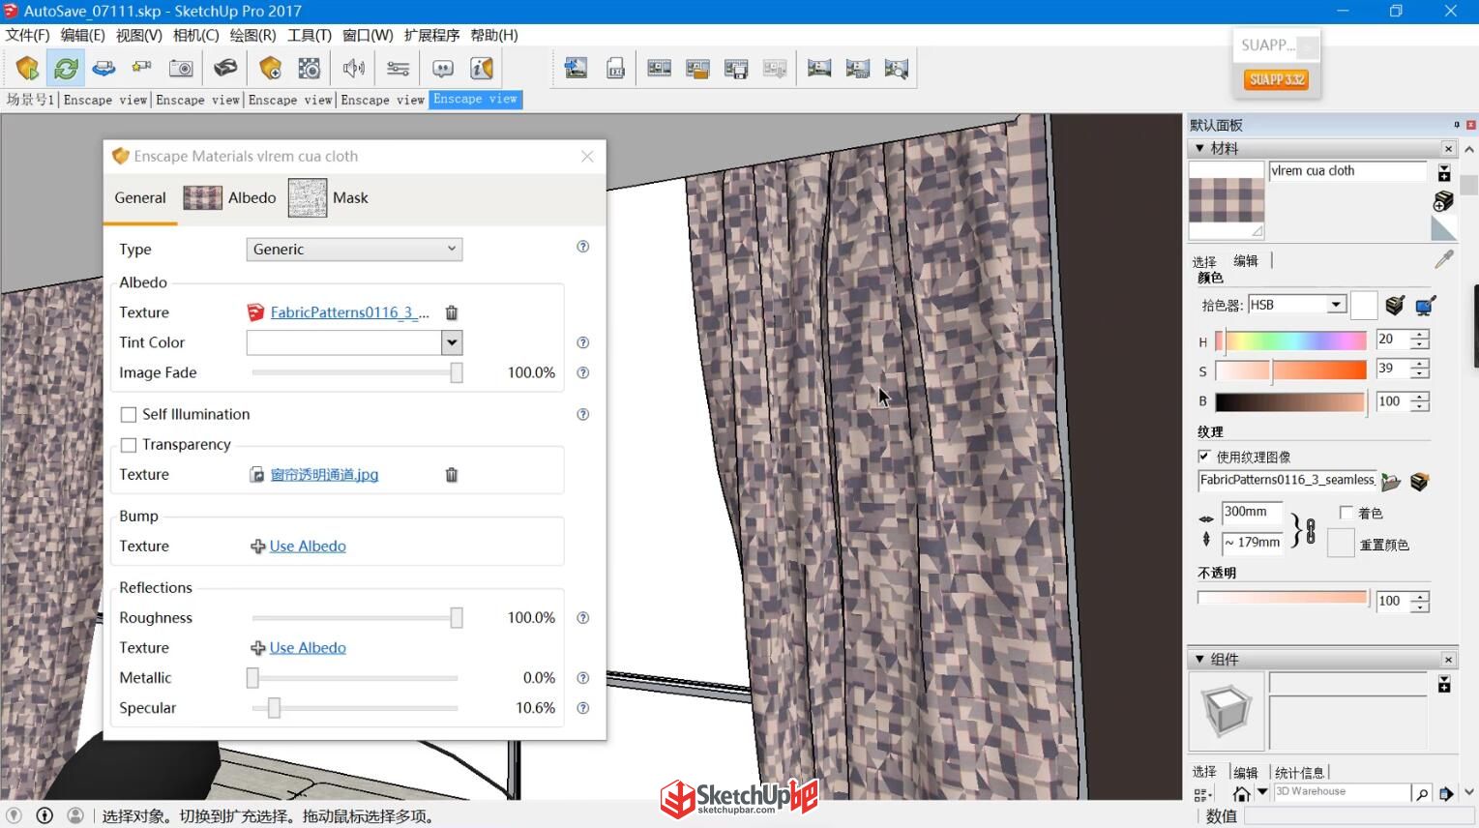The width and height of the screenshot is (1479, 828).
Task: Edit texture image in external editor icon
Action: point(1420,481)
